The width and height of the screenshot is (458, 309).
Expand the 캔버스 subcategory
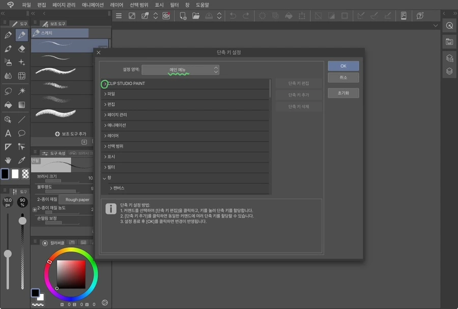111,188
